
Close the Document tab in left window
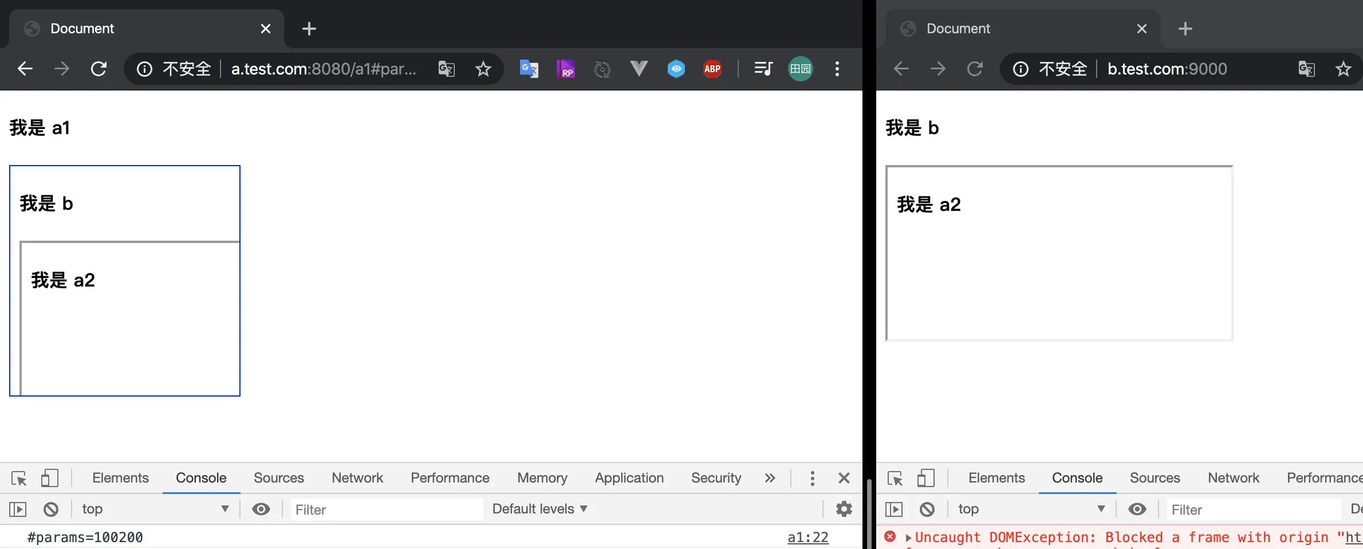(x=266, y=29)
